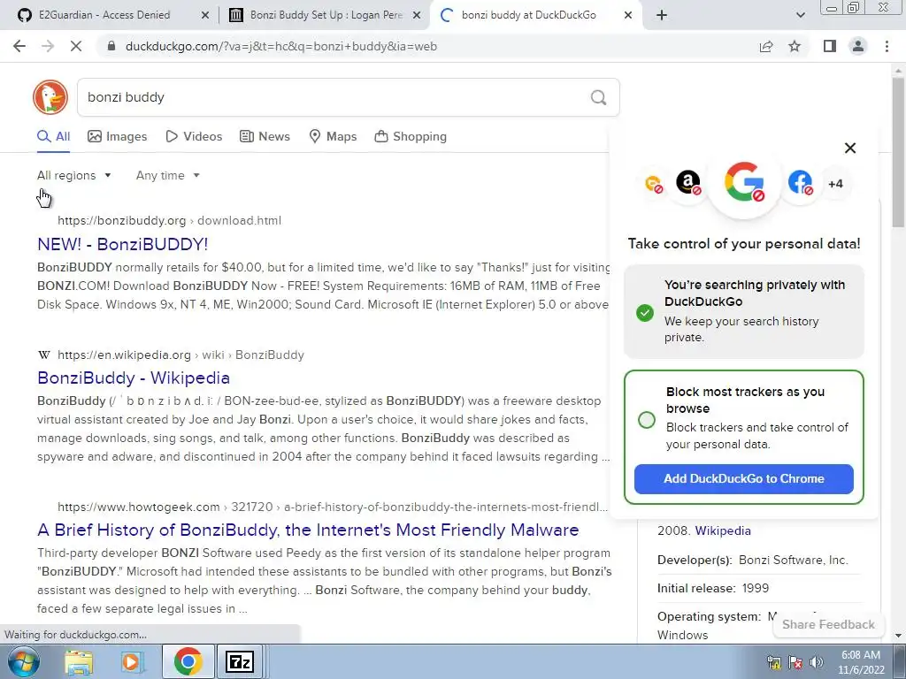Click the network tray icon

click(773, 662)
